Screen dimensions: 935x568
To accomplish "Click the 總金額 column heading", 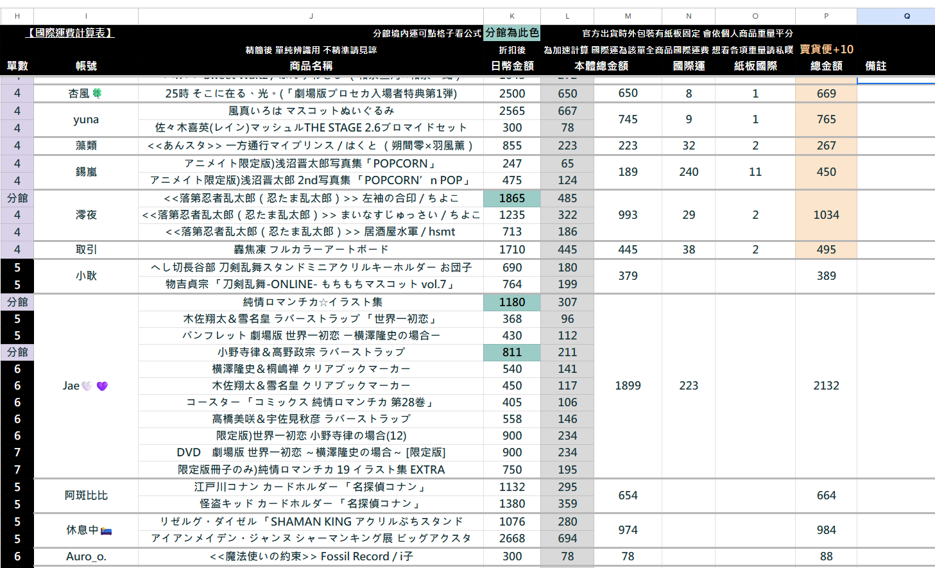I will click(x=827, y=66).
